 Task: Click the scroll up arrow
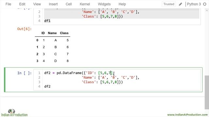pos(207,11)
